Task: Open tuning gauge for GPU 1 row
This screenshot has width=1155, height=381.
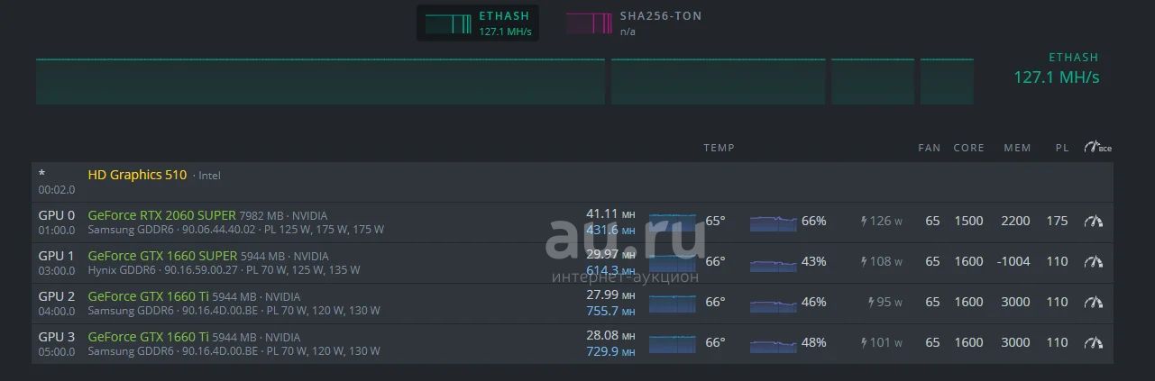Action: click(x=1094, y=261)
